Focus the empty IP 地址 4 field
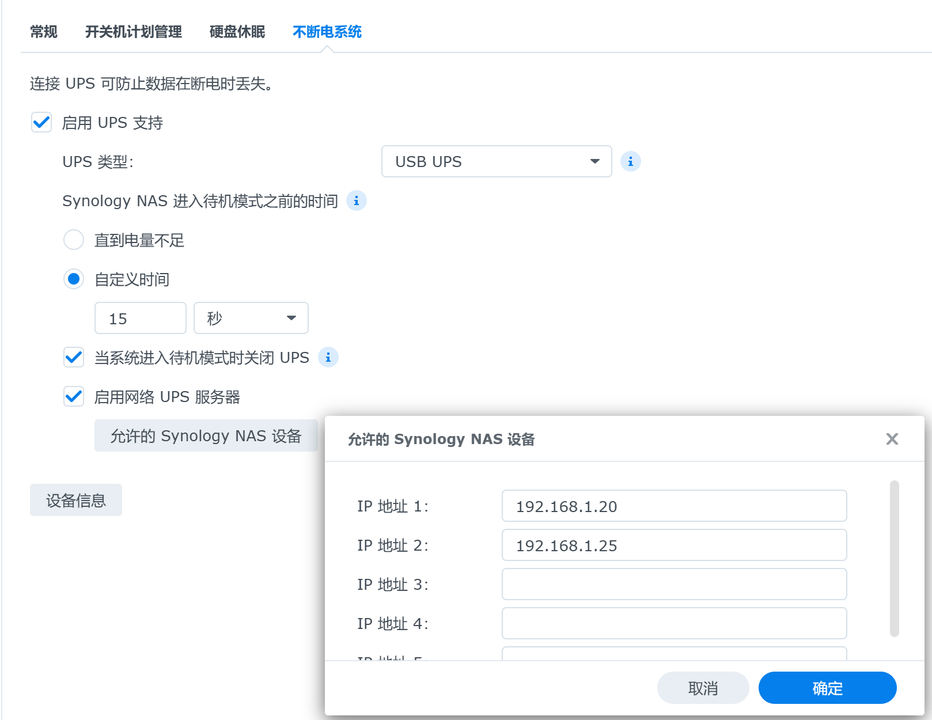Image resolution: width=932 pixels, height=720 pixels. [x=675, y=623]
